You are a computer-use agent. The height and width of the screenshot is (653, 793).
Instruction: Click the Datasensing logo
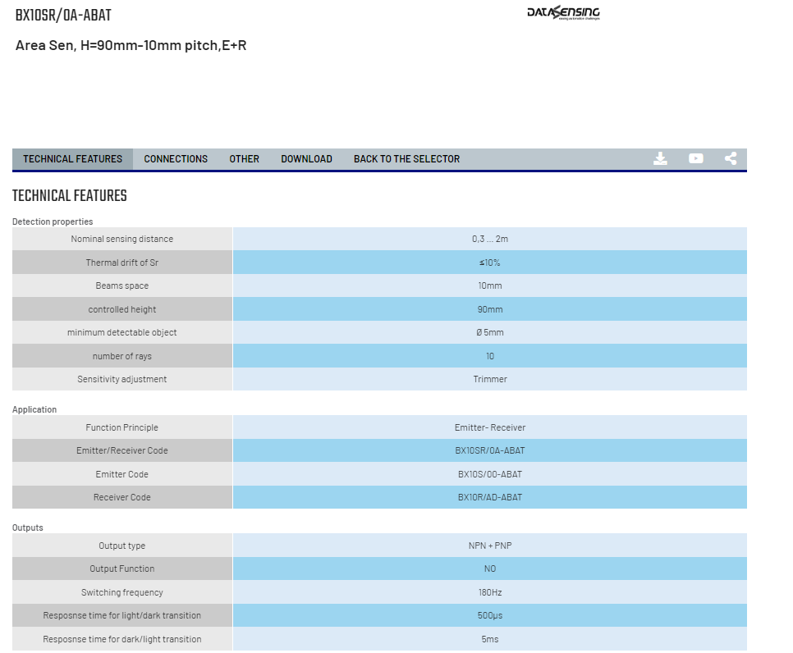point(563,12)
